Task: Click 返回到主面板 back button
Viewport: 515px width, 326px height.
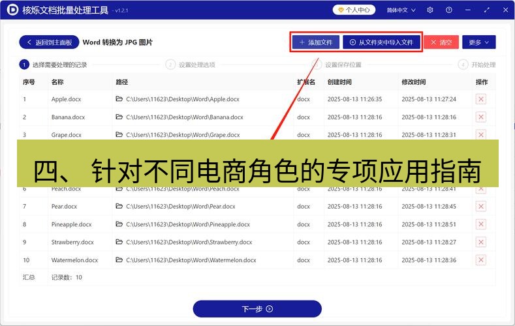Action: (x=49, y=42)
